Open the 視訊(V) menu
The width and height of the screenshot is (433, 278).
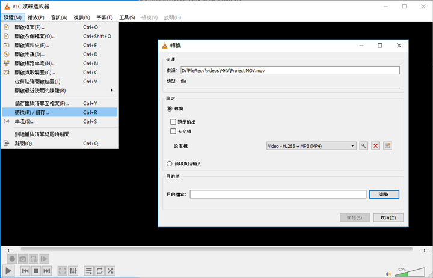(x=82, y=17)
